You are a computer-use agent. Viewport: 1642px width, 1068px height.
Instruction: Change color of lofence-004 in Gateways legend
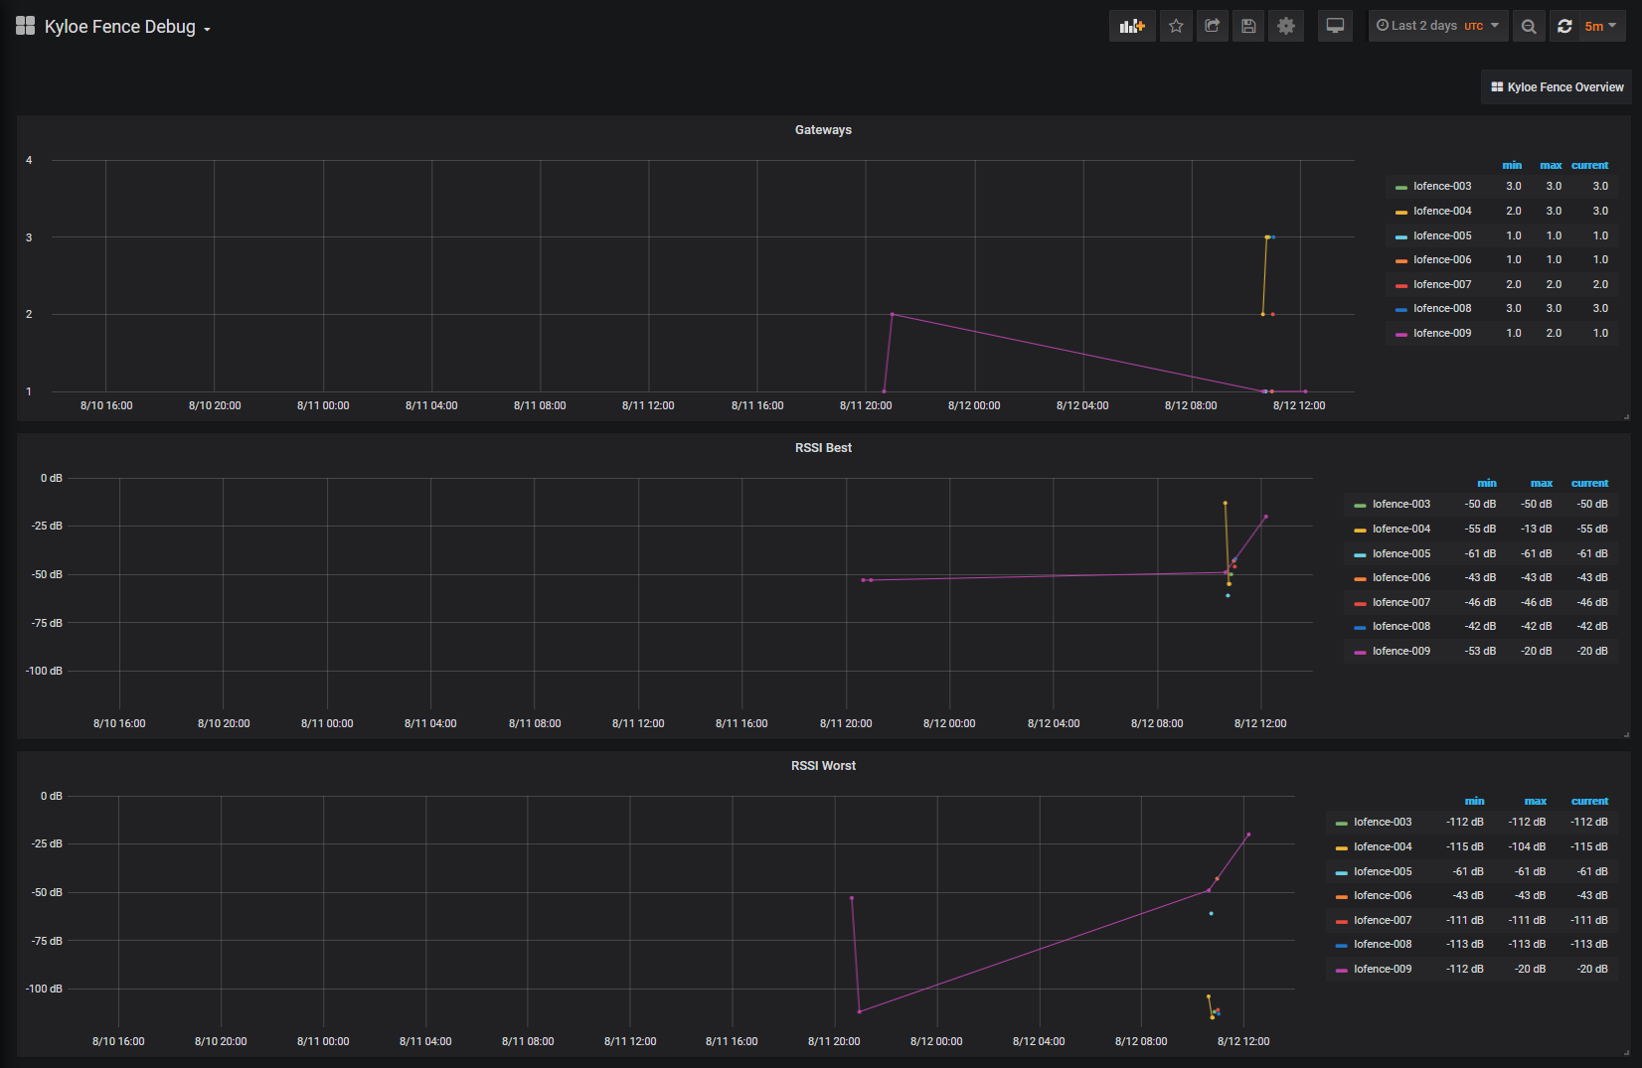point(1401,212)
